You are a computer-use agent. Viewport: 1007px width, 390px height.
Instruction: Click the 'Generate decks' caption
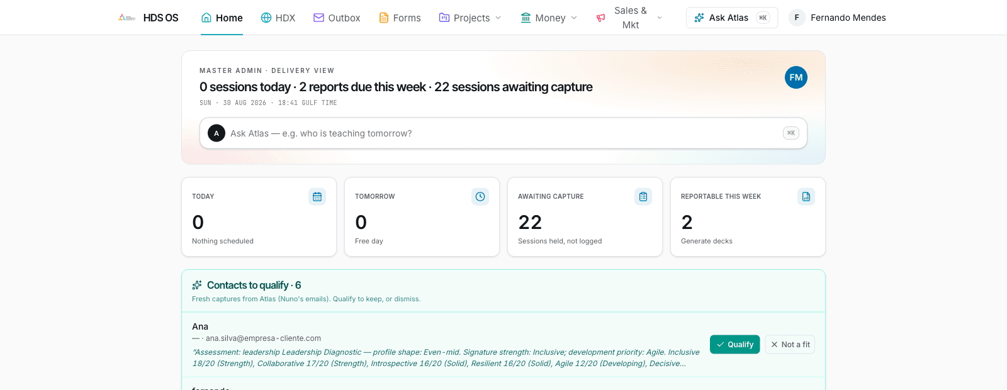[707, 241]
